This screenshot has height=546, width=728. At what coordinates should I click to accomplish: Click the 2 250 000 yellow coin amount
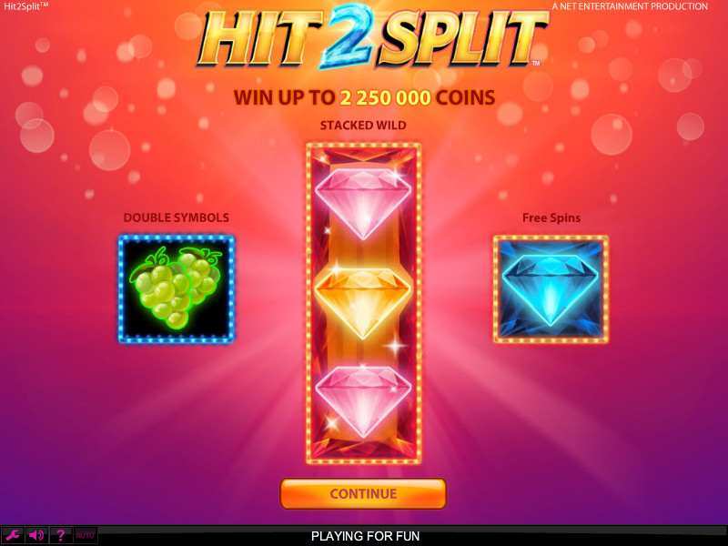385,98
